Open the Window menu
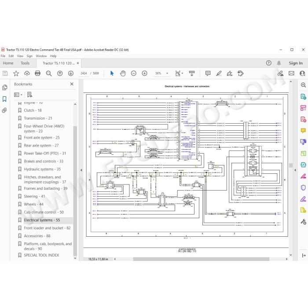 click(x=41, y=56)
